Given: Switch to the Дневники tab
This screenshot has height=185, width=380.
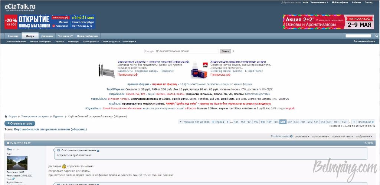Looking at the screenshot, I should (x=47, y=36).
